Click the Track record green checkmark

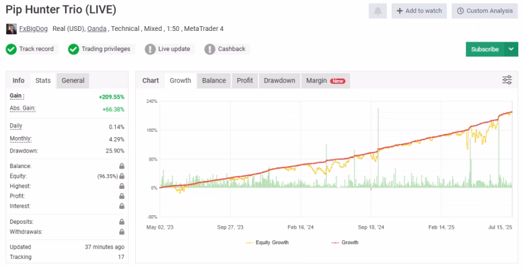coord(11,49)
